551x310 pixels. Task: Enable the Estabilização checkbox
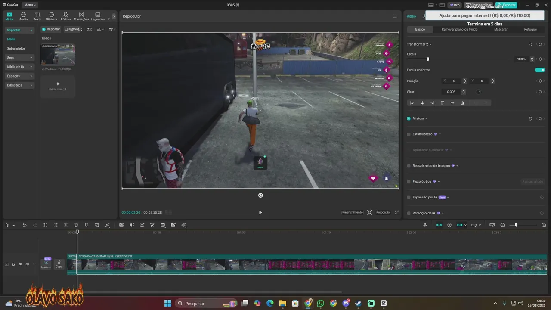pyautogui.click(x=409, y=134)
